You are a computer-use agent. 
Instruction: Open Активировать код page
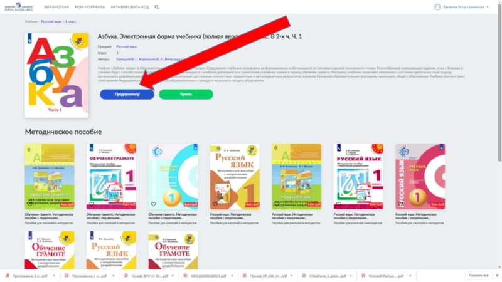pyautogui.click(x=130, y=7)
